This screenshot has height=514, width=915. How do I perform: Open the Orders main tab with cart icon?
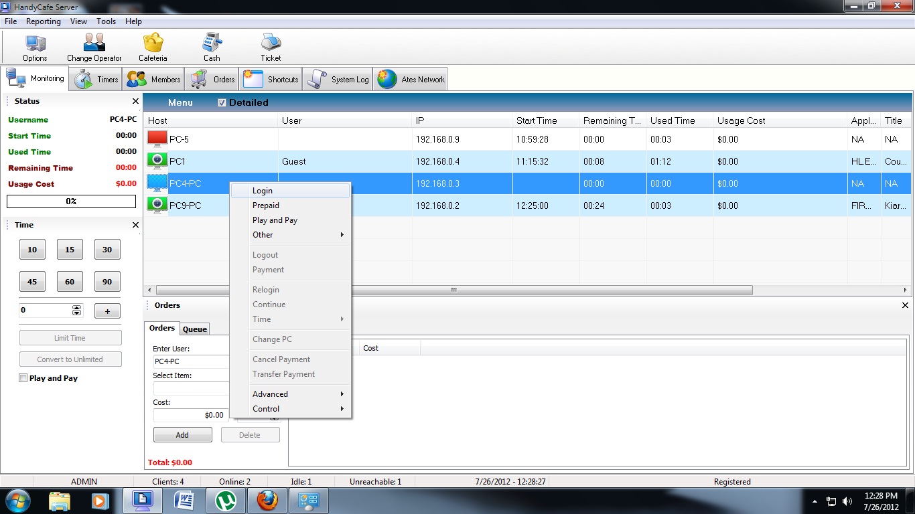(x=213, y=79)
